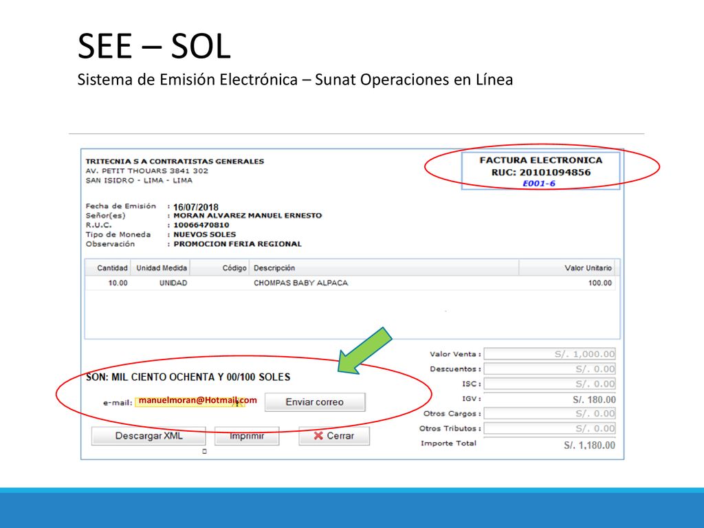The image size is (704, 528).
Task: Click the emission date 16/07/2018
Action: click(x=196, y=207)
